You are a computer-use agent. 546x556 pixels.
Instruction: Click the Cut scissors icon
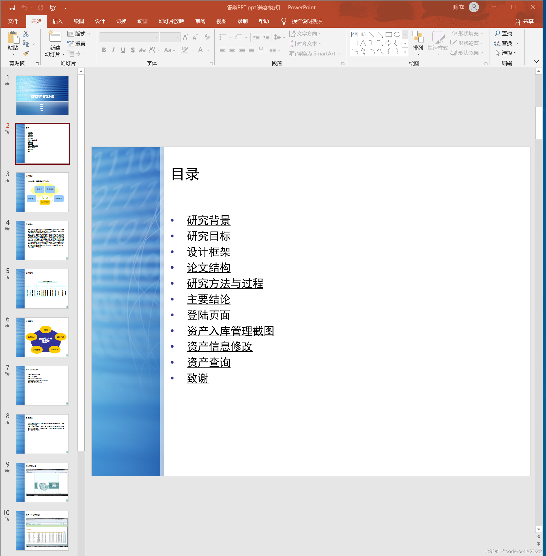(x=26, y=34)
